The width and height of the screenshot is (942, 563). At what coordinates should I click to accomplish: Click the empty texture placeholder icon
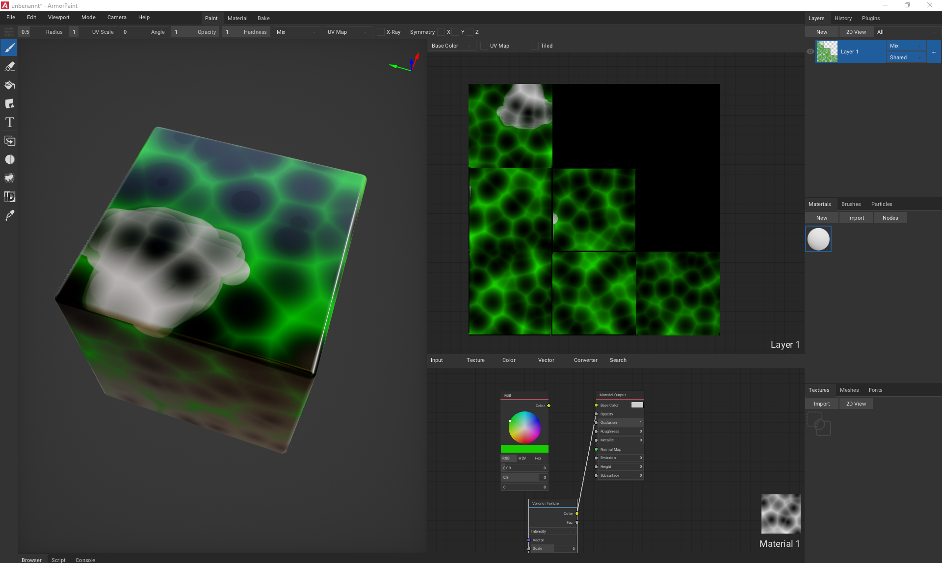point(818,424)
